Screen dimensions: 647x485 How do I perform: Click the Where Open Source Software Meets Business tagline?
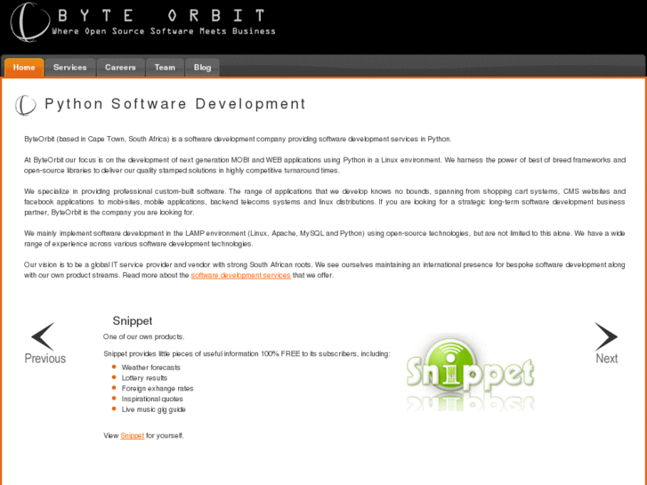[164, 31]
